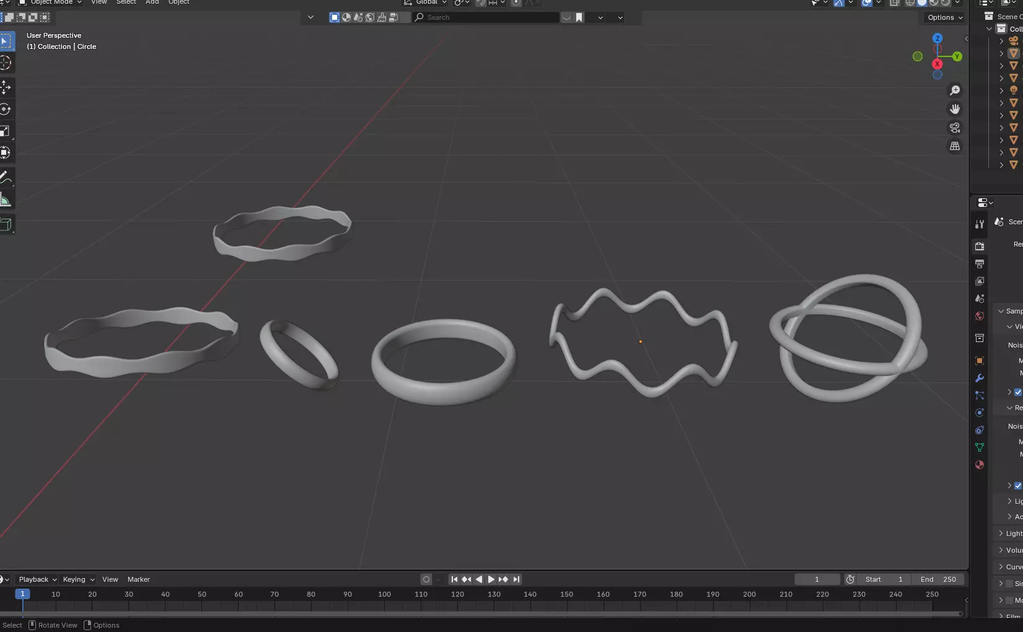Screen dimensions: 1023x632
Task: Open the Scene properties tab
Action: point(980,299)
